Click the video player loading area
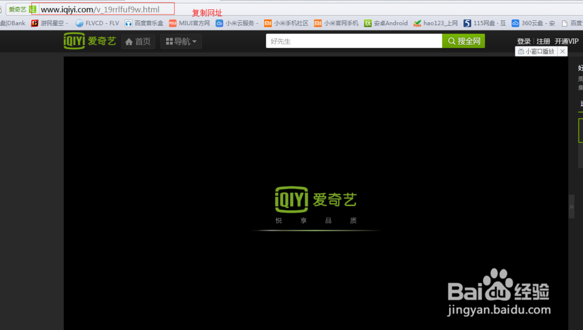Screen dimensions: 583x330 click(315, 193)
